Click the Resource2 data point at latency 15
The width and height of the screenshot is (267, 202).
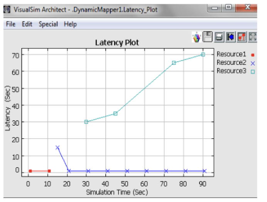point(57,147)
